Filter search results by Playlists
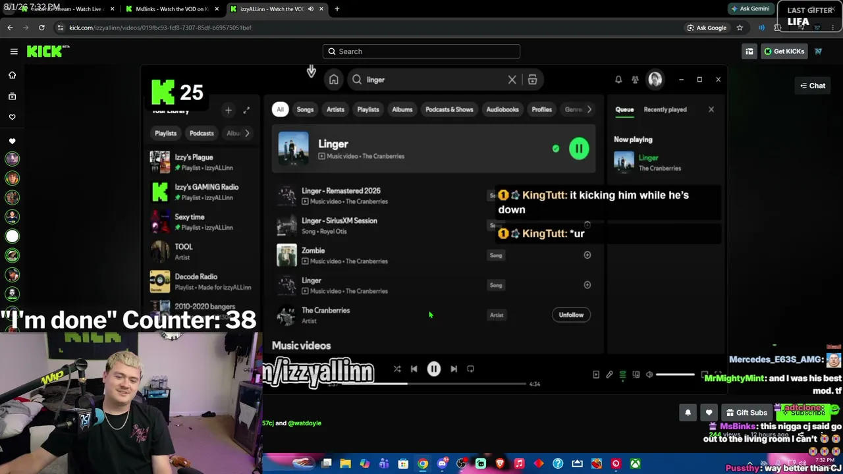 coord(368,109)
